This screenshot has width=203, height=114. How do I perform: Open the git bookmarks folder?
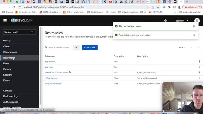(143, 12)
